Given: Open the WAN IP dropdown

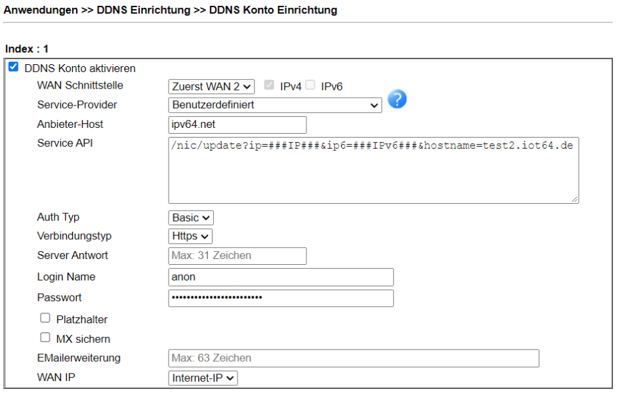Looking at the screenshot, I should pos(203,378).
